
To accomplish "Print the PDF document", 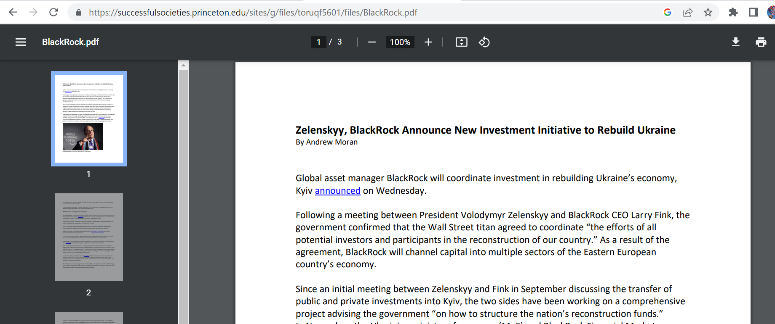I will click(761, 42).
